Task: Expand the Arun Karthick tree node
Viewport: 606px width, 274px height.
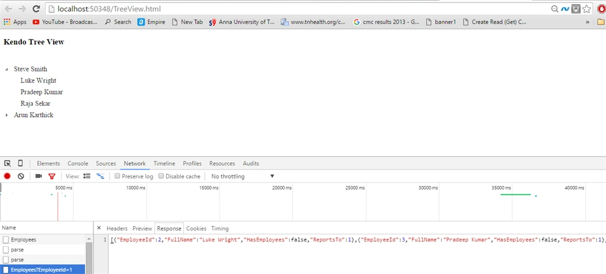Action: tap(7, 115)
